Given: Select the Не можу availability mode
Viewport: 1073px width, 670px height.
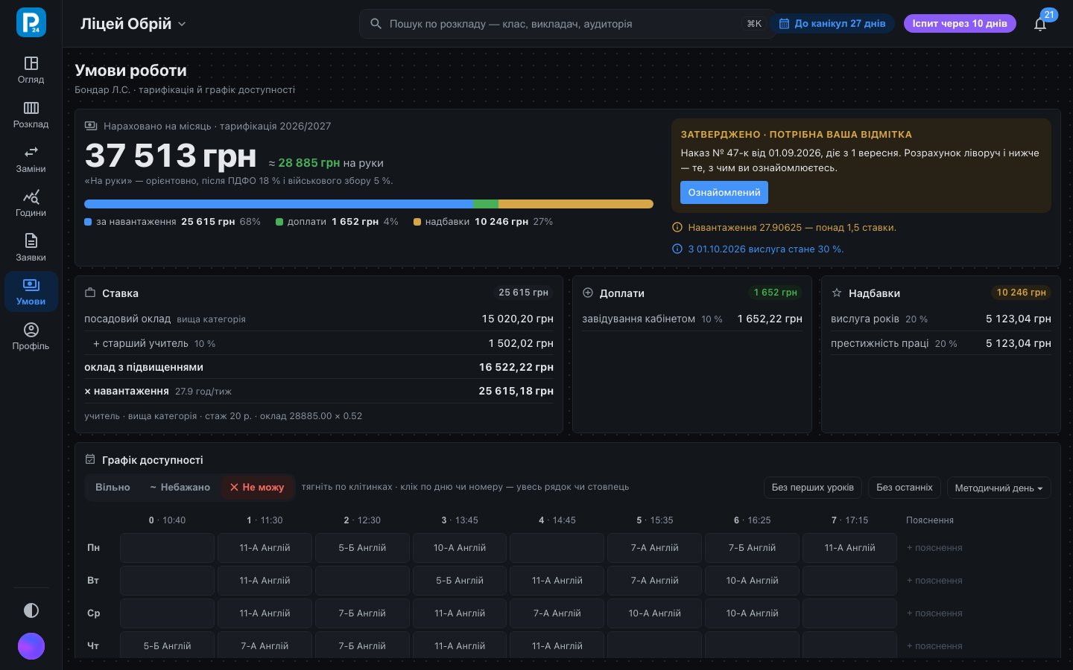Looking at the screenshot, I should [257, 487].
